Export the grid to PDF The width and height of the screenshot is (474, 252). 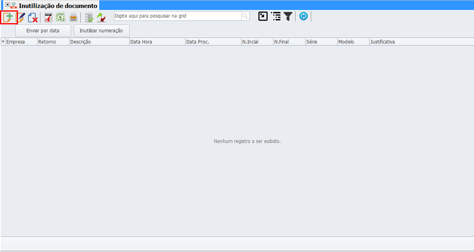[48, 17]
